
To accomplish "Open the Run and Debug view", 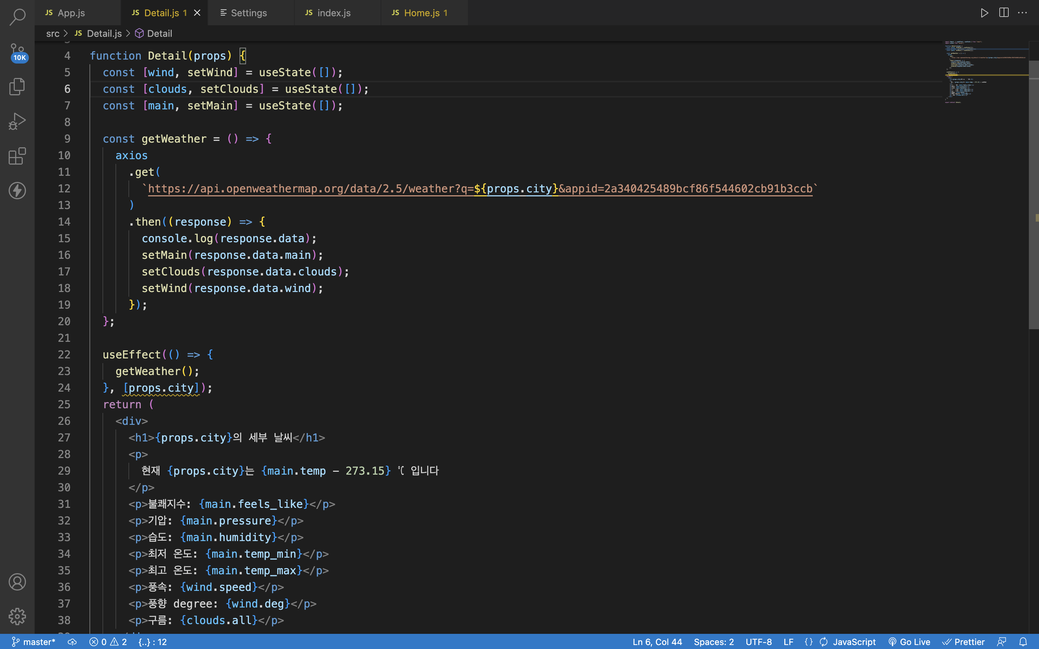I will tap(17, 122).
